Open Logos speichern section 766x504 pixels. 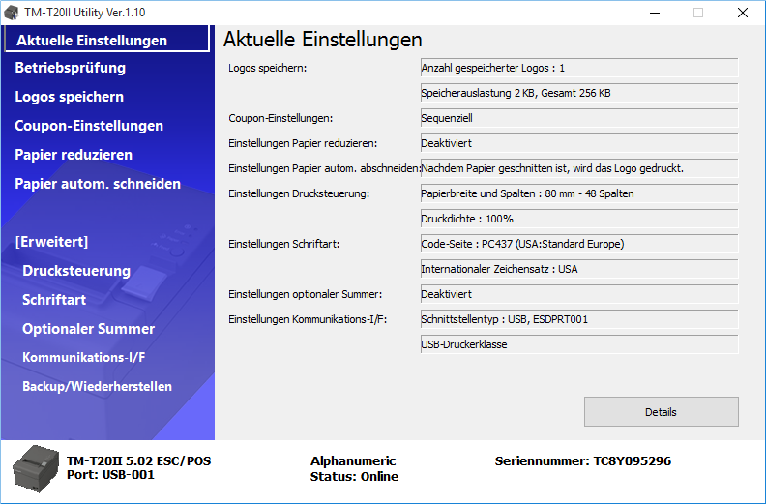tap(69, 97)
